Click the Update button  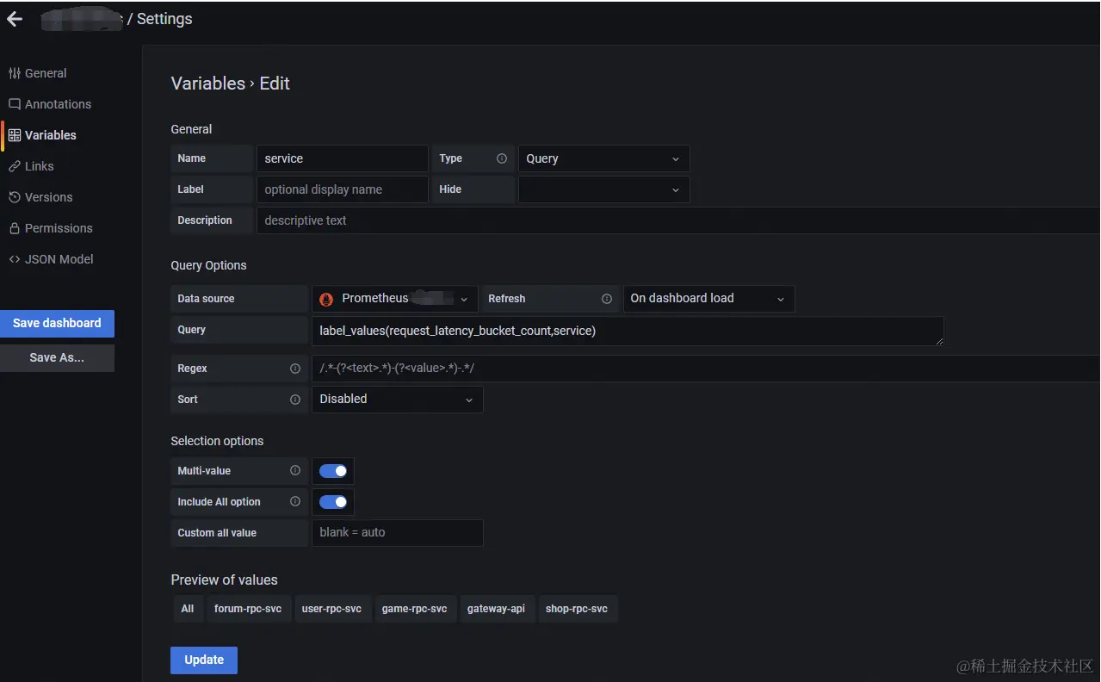click(x=204, y=660)
